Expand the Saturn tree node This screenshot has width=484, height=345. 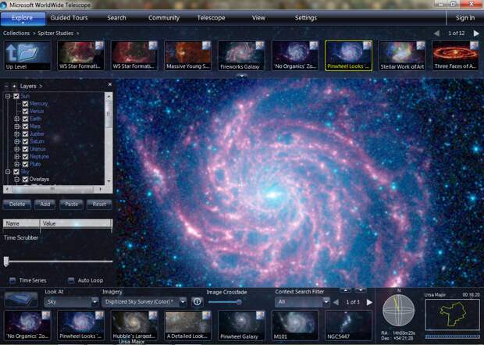click(x=16, y=141)
